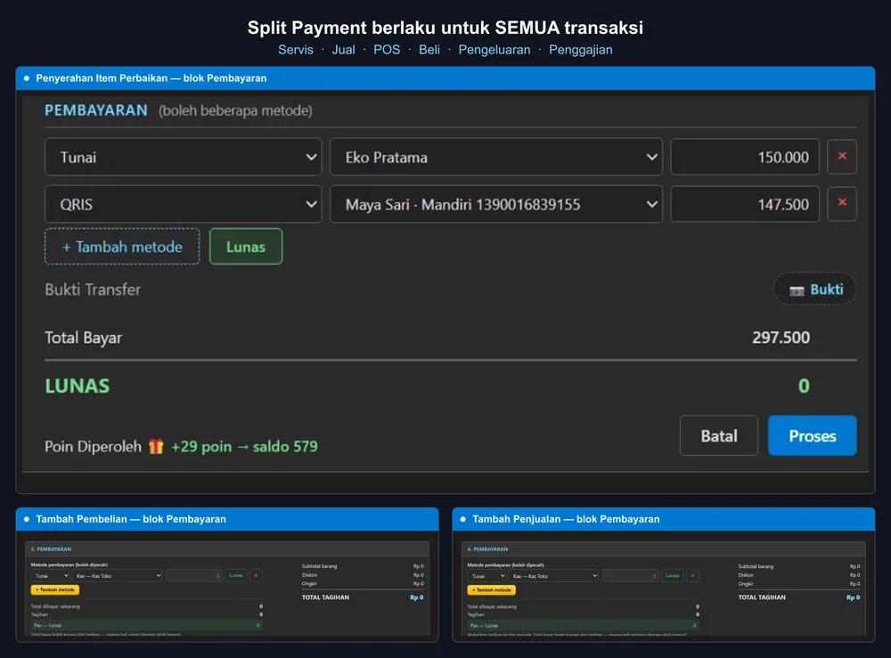Select Penggajian in the transaction type list
Image resolution: width=891 pixels, height=658 pixels.
pos(581,50)
